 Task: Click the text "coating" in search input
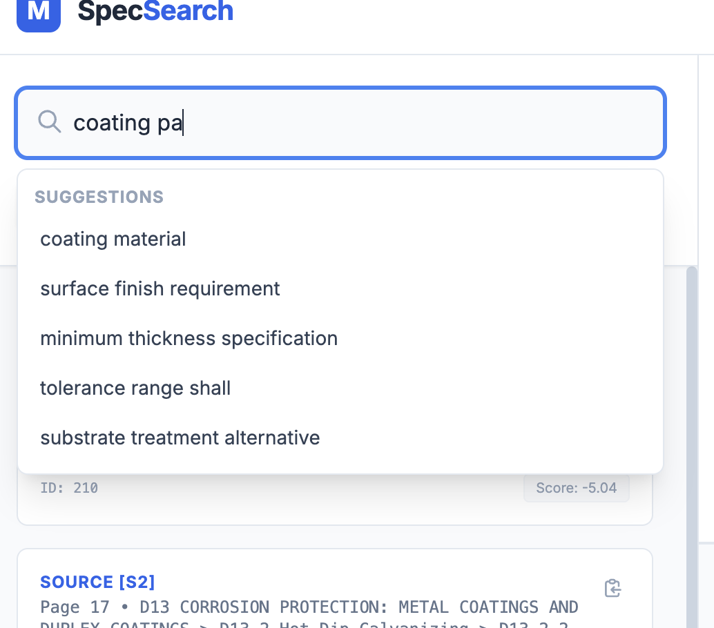point(107,123)
